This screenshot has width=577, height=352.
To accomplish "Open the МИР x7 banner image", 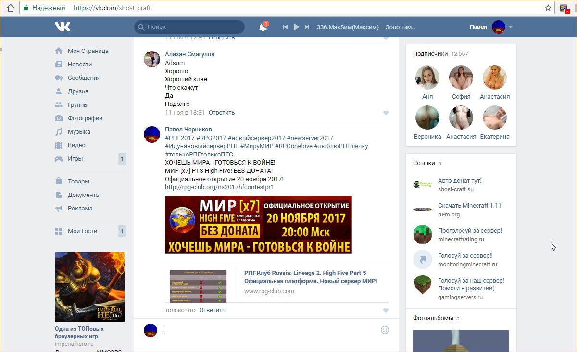I will point(258,224).
